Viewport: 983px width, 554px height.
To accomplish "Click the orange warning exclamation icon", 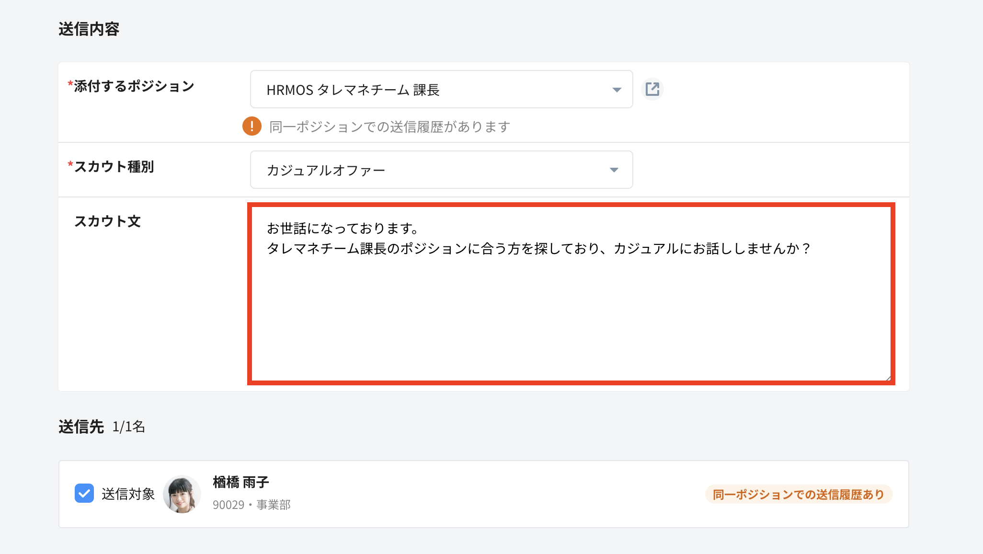I will (x=252, y=127).
